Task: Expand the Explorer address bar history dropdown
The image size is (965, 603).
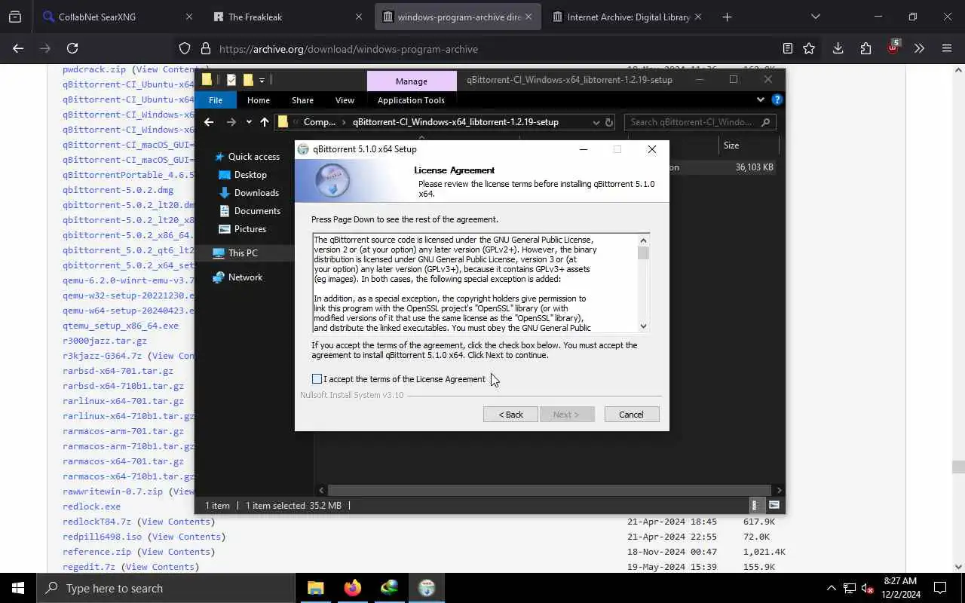Action: pyautogui.click(x=596, y=122)
